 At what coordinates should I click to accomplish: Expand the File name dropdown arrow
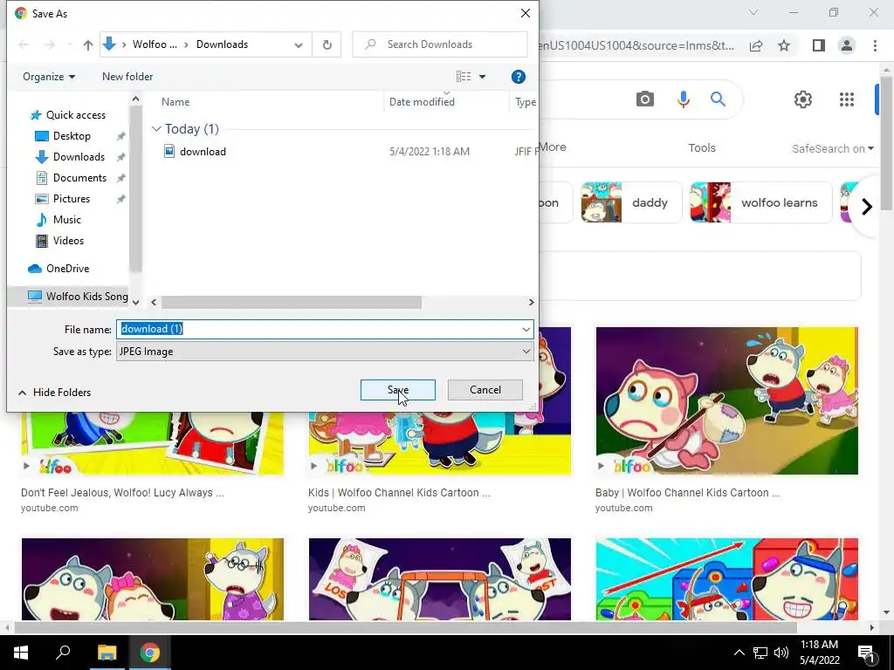526,329
